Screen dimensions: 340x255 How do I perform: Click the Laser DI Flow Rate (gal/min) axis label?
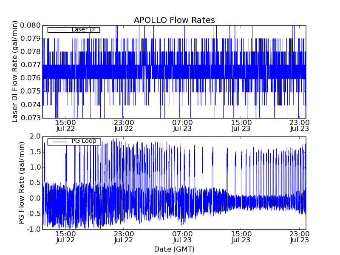(14, 71)
